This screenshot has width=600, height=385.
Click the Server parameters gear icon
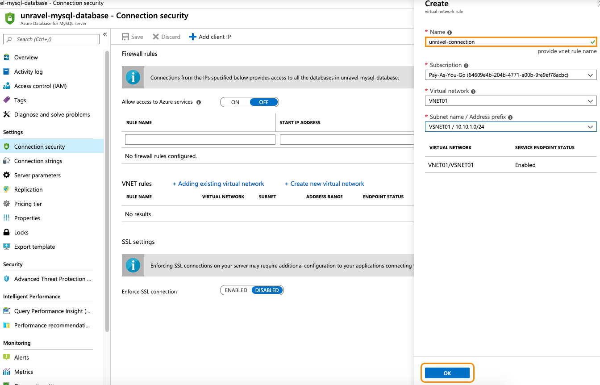coord(6,175)
